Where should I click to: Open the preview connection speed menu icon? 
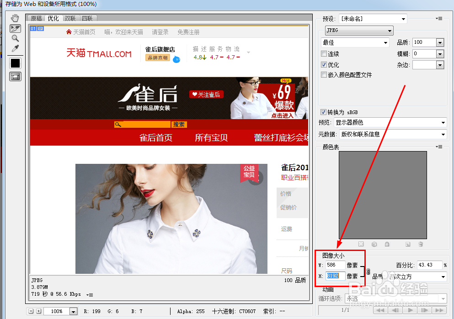[x=90, y=295]
